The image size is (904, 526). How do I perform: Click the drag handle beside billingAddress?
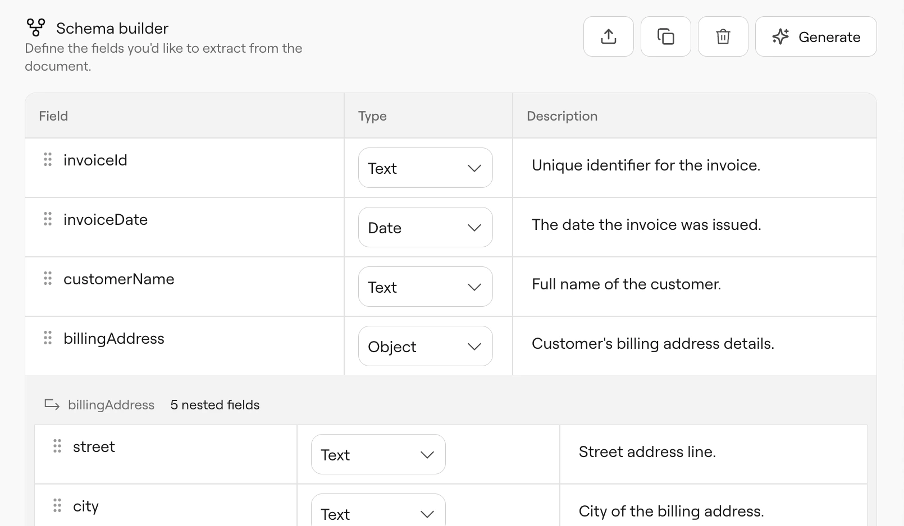48,338
